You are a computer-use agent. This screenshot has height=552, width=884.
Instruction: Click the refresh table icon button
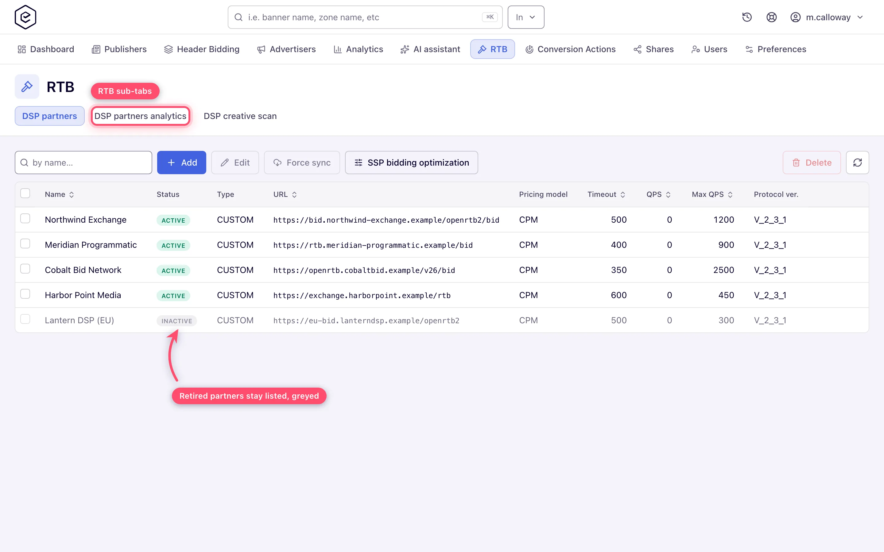[x=857, y=163]
